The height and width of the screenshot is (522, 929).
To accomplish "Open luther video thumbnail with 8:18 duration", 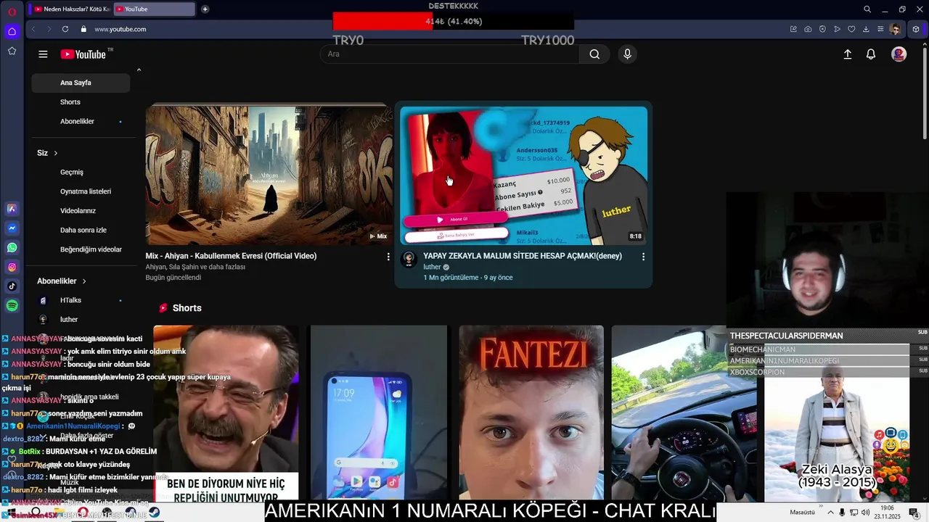I will point(523,176).
